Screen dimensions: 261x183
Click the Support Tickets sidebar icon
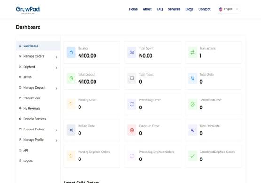click(x=20, y=129)
